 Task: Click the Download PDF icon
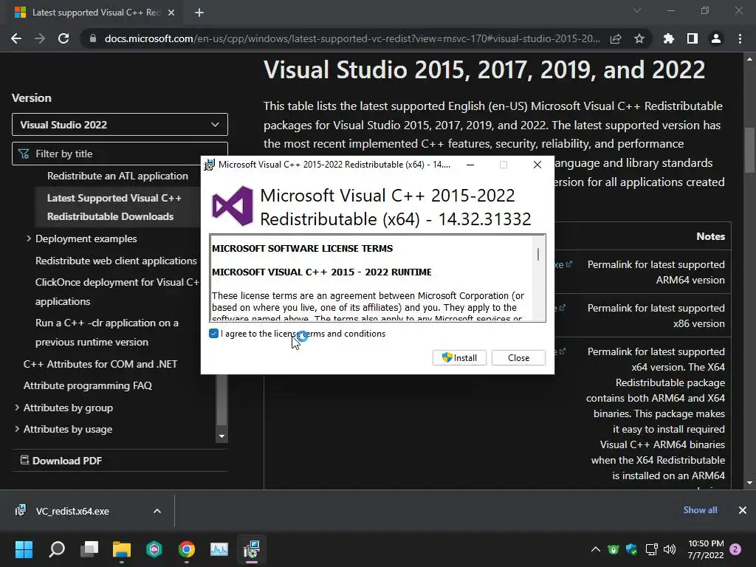pyautogui.click(x=24, y=460)
